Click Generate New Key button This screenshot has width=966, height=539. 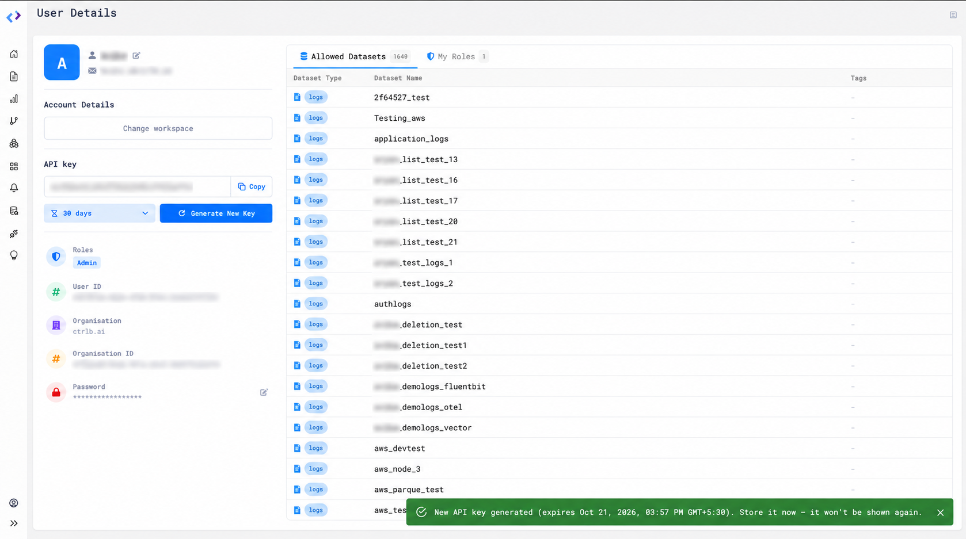coord(216,213)
